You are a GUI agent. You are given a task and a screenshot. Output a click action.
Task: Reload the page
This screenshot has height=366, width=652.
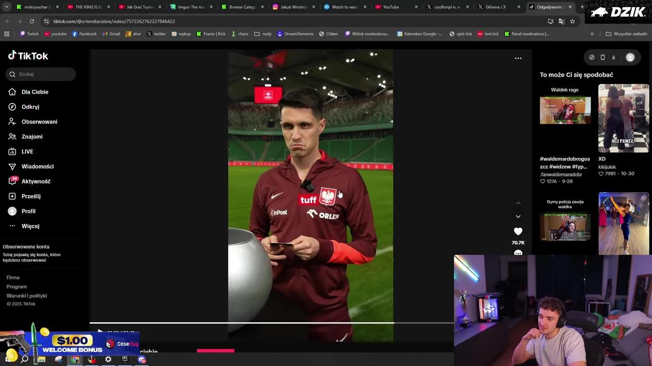pos(32,21)
